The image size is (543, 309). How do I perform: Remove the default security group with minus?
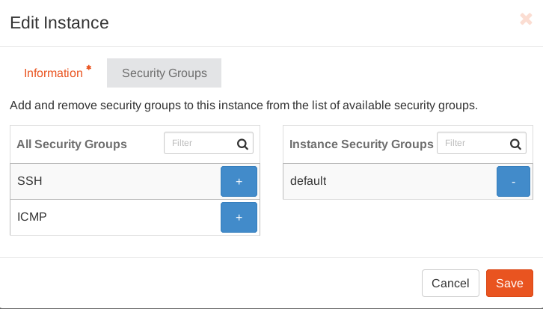[x=513, y=182]
